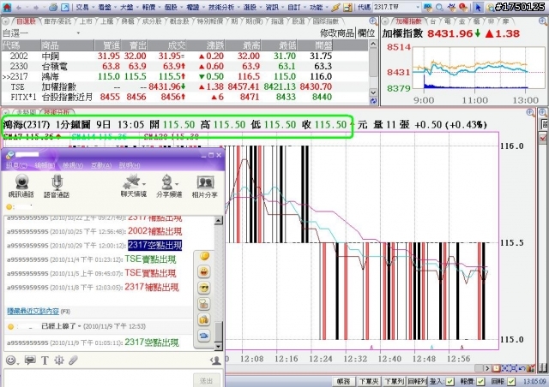
Task: Expand the stock code 2317.TW combo box
Action: (x=418, y=7)
